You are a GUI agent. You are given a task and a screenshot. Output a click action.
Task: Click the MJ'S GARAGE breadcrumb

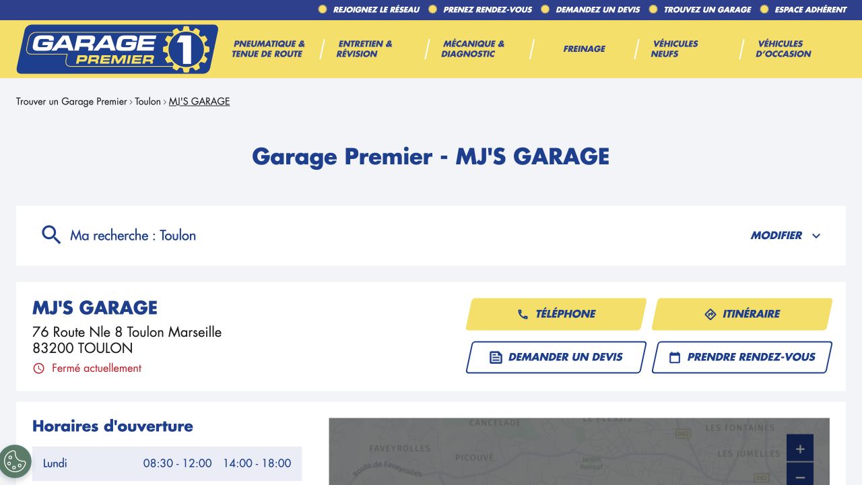pyautogui.click(x=199, y=102)
